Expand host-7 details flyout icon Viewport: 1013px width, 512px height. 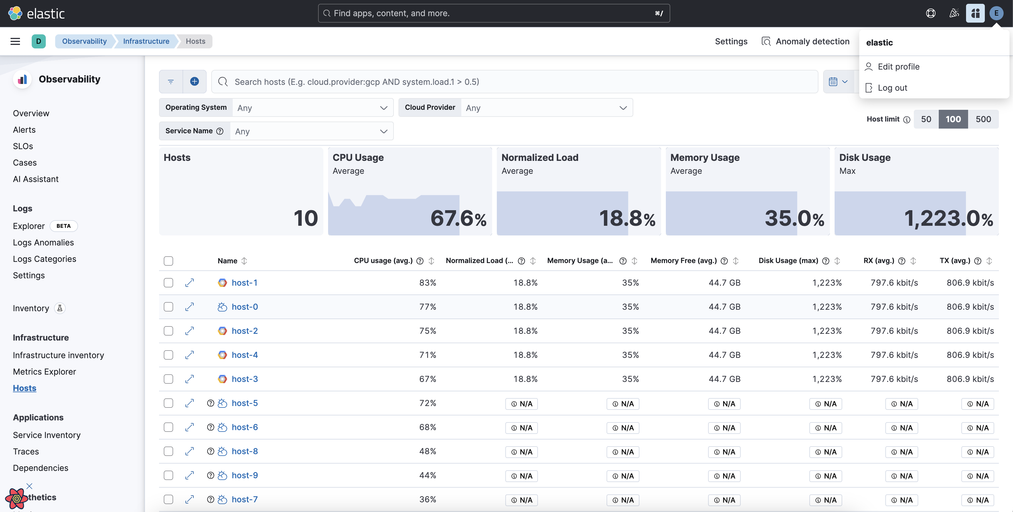click(190, 499)
